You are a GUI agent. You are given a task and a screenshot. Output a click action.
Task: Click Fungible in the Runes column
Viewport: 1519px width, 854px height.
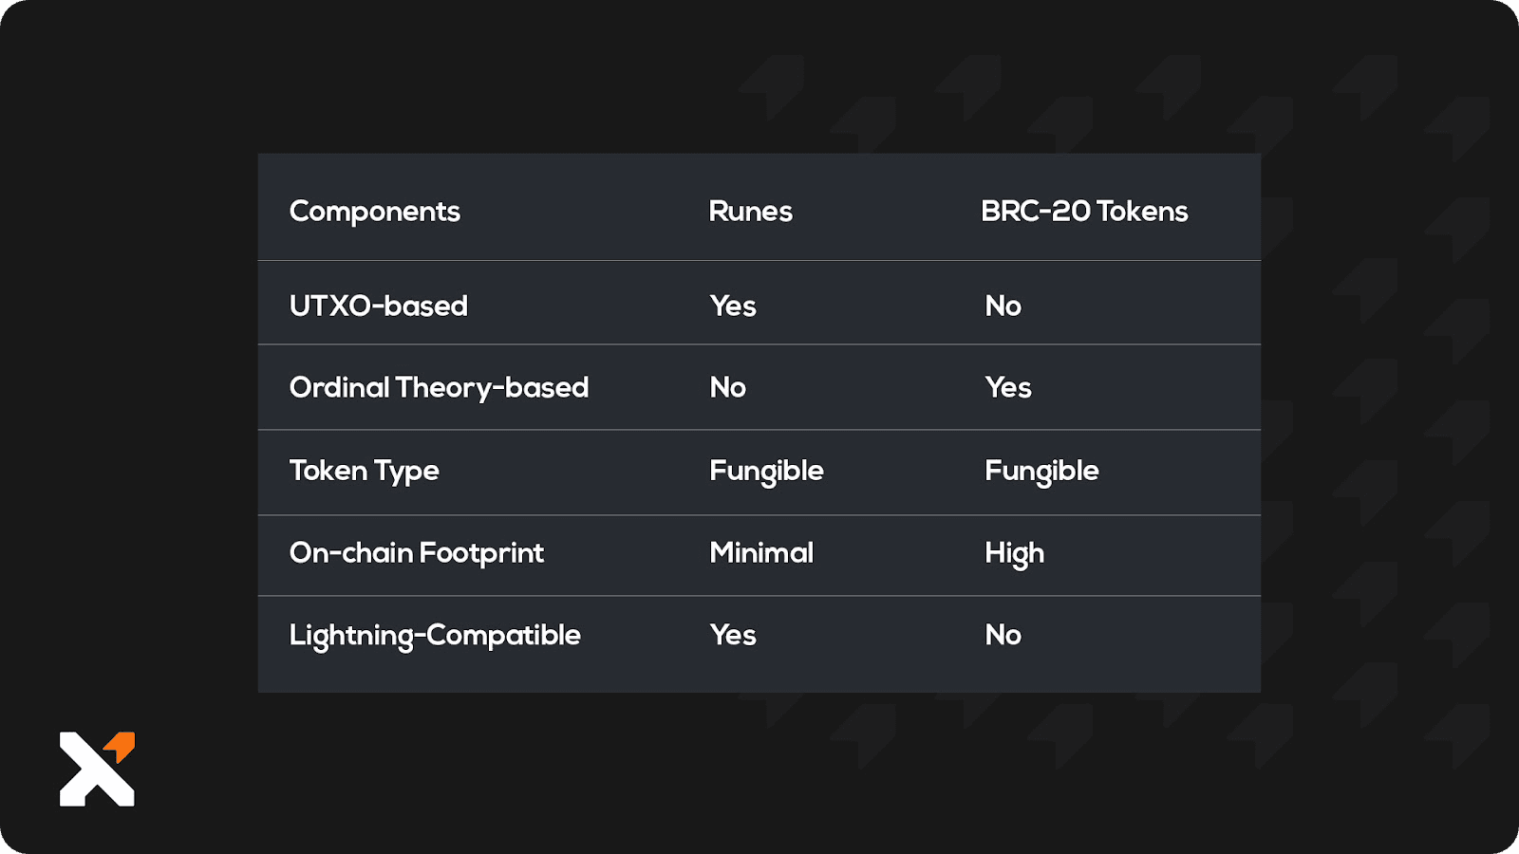pyautogui.click(x=766, y=472)
